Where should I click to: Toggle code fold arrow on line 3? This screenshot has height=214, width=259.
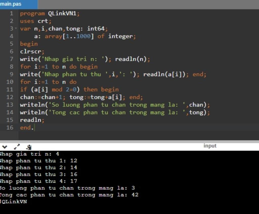[16, 28]
